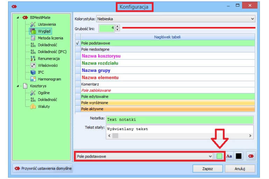Select the IFC tree item
Screen dimensions: 269x179
coord(41,72)
